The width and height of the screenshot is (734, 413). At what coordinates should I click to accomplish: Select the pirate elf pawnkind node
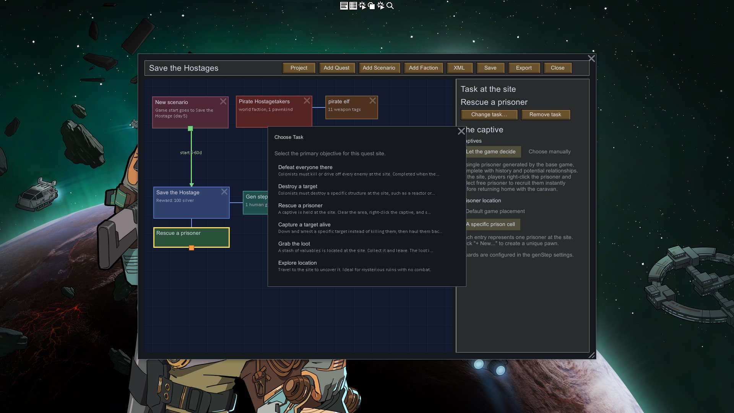(x=352, y=107)
